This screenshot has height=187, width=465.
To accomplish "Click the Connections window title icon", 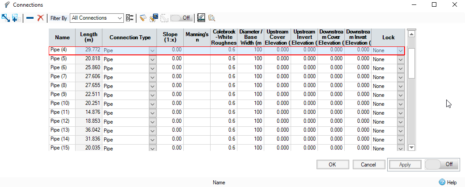I will pyautogui.click(x=7, y=5).
